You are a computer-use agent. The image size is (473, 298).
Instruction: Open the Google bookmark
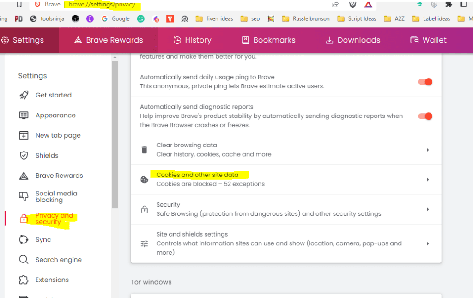[115, 18]
